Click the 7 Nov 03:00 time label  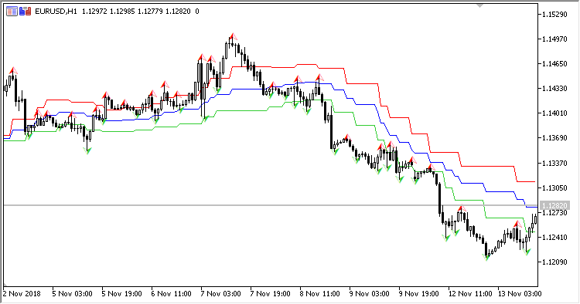point(221,294)
